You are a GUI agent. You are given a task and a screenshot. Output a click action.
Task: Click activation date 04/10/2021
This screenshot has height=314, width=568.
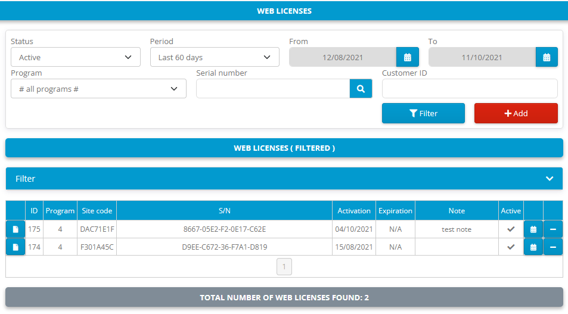(x=354, y=229)
